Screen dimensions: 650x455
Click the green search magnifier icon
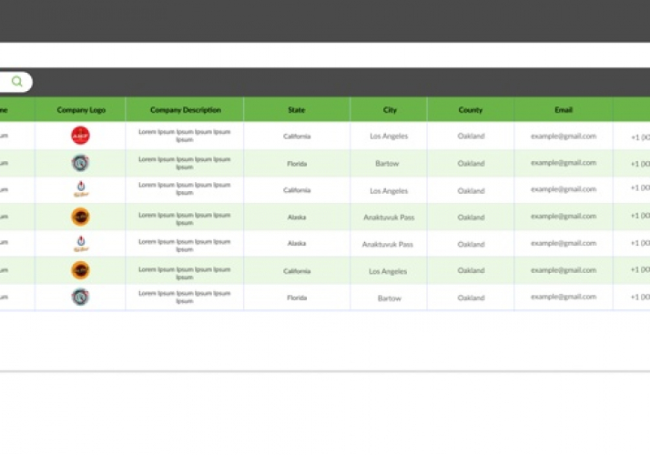(17, 81)
